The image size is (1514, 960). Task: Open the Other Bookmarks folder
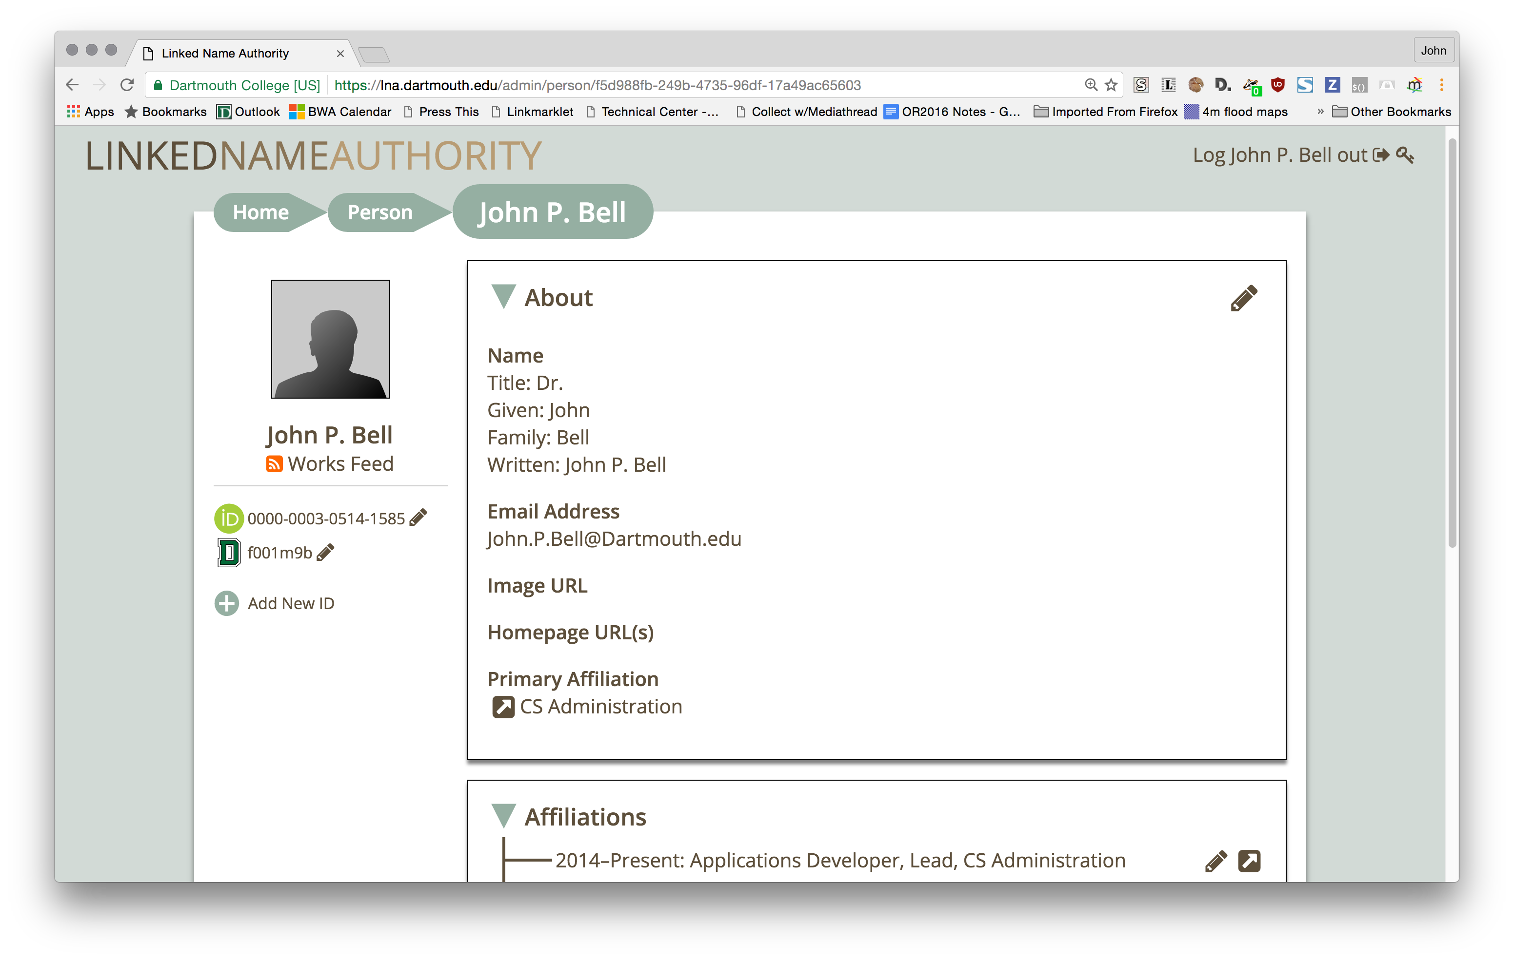(x=1392, y=112)
